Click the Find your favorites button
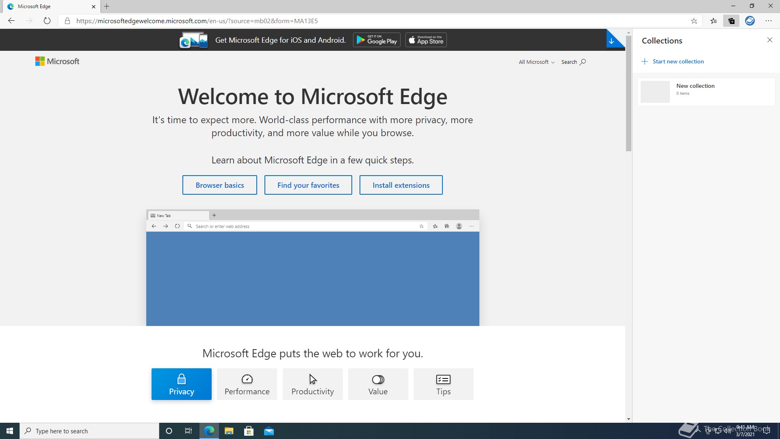 [308, 185]
